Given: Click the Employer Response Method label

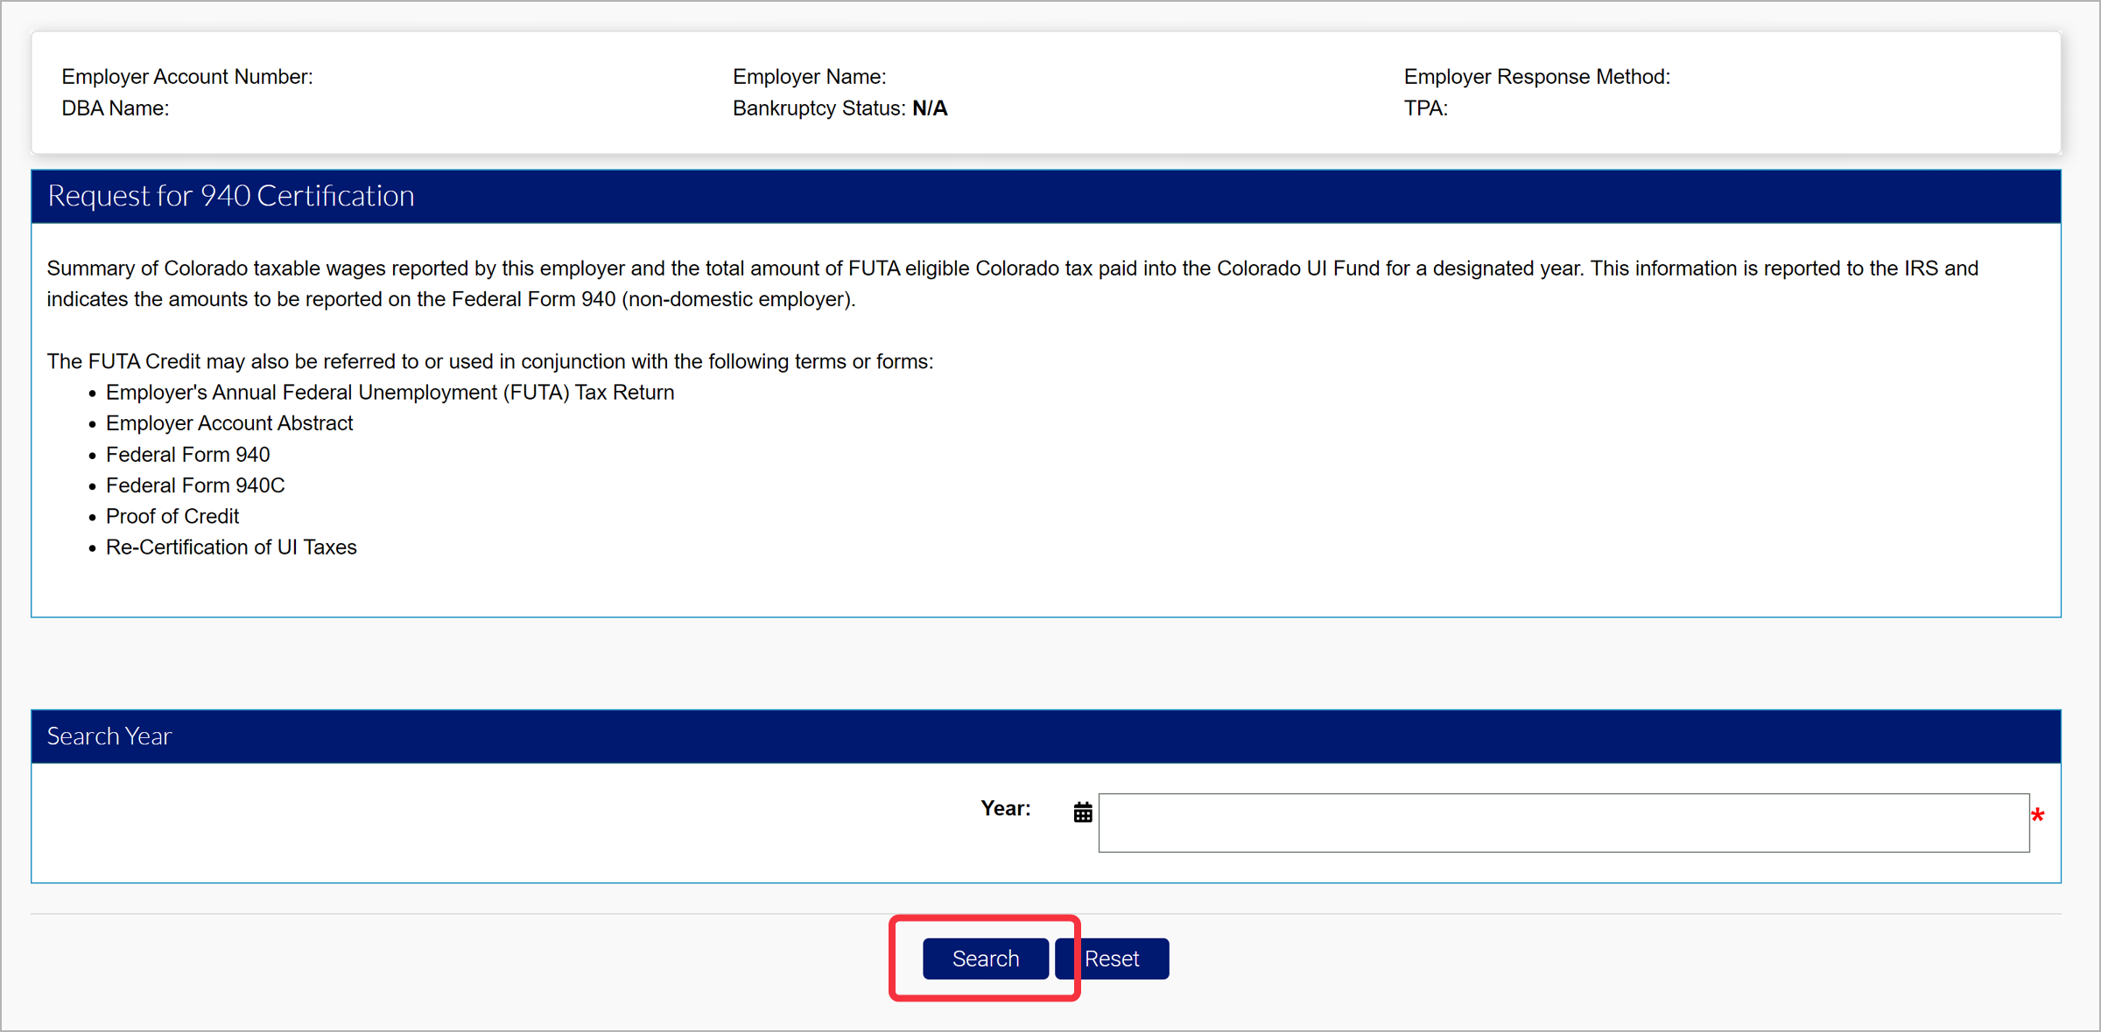Looking at the screenshot, I should coord(1536,77).
